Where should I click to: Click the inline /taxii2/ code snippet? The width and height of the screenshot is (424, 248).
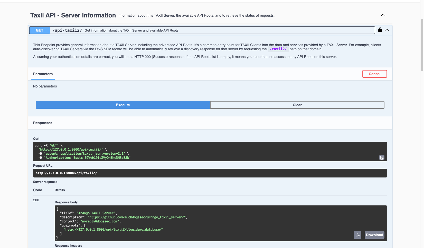click(278, 49)
